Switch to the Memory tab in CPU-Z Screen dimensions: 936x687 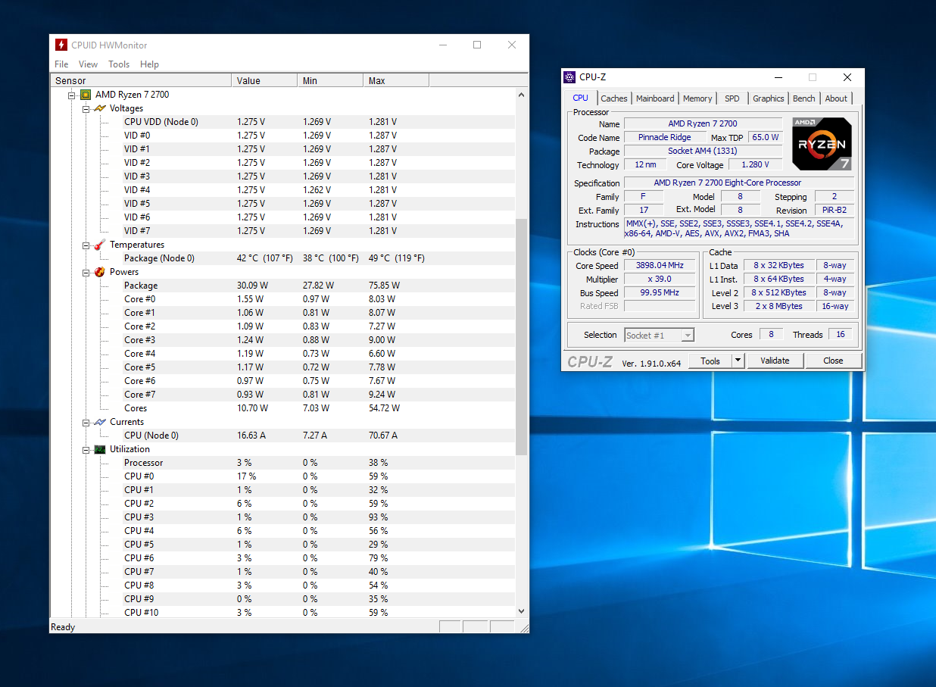coord(697,98)
